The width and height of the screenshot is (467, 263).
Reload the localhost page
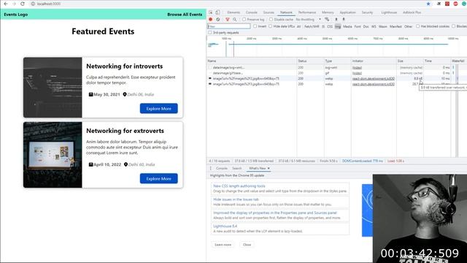pos(23,4)
